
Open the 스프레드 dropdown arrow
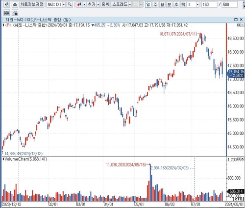click(x=130, y=4)
